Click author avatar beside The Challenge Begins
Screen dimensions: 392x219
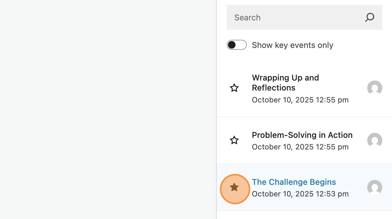(374, 187)
